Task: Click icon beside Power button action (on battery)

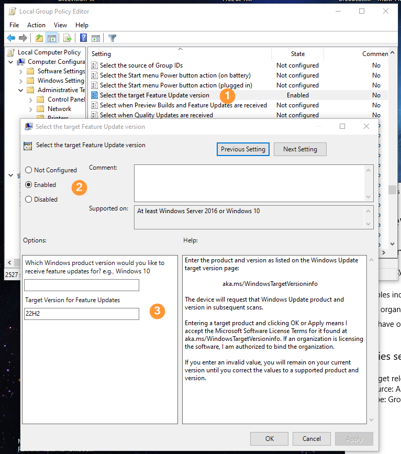Action: coord(94,75)
